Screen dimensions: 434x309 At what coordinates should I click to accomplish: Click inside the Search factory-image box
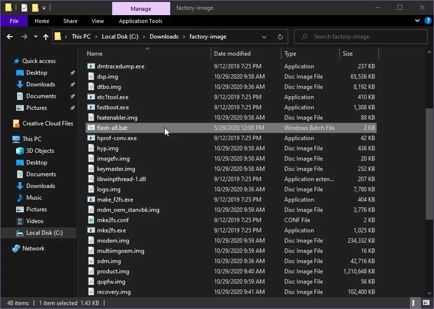[361, 36]
